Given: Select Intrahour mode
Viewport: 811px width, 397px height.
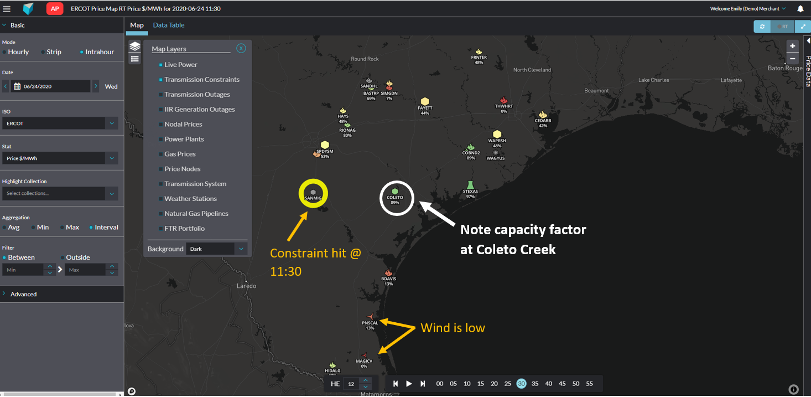Looking at the screenshot, I should (81, 51).
